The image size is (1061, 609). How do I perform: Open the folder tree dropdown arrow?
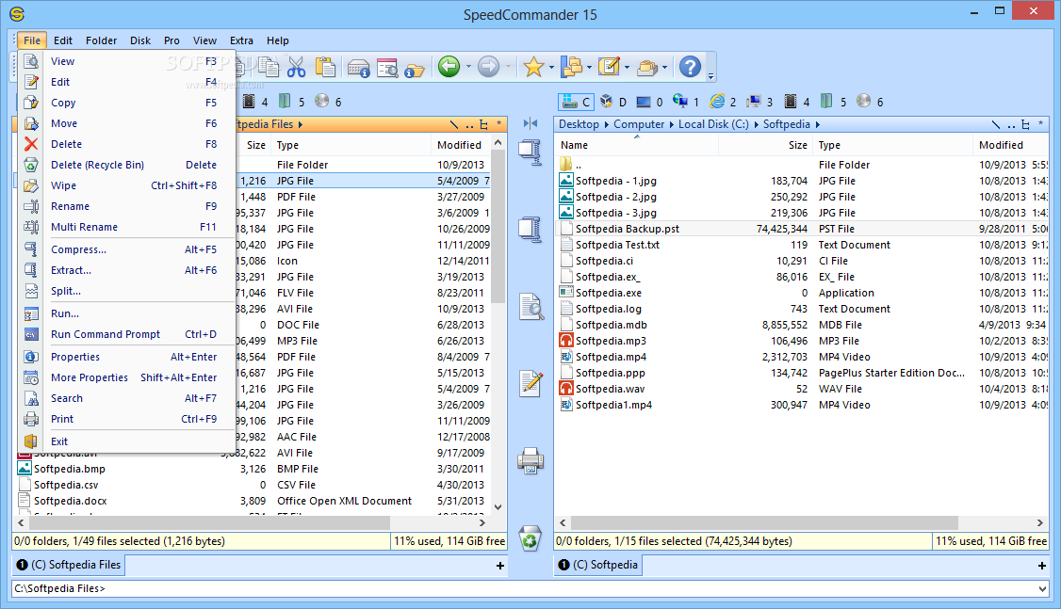[x=589, y=67]
